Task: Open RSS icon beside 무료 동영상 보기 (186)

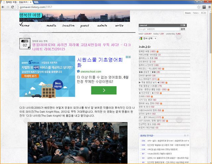Action: pos(166,82)
